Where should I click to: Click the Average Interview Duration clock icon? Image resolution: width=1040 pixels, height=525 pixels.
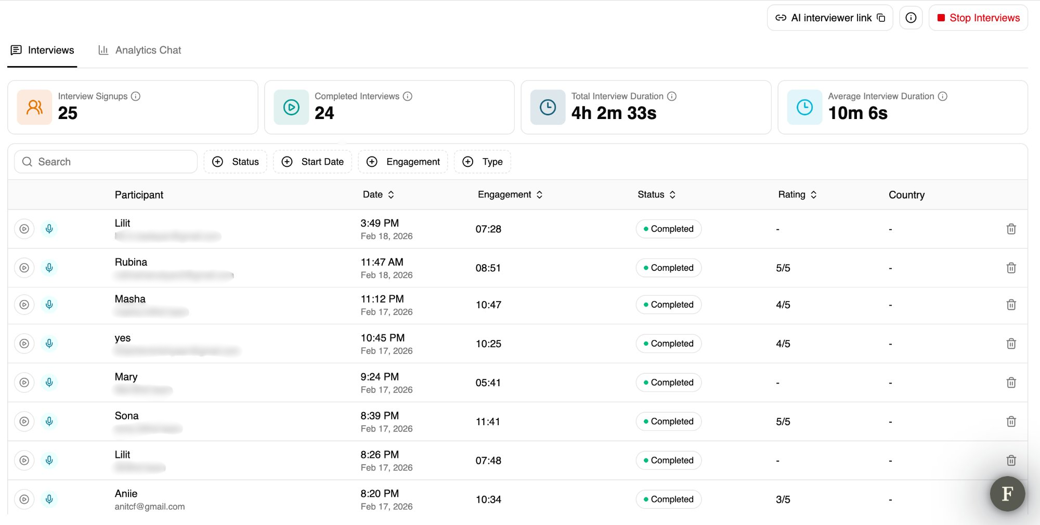805,107
